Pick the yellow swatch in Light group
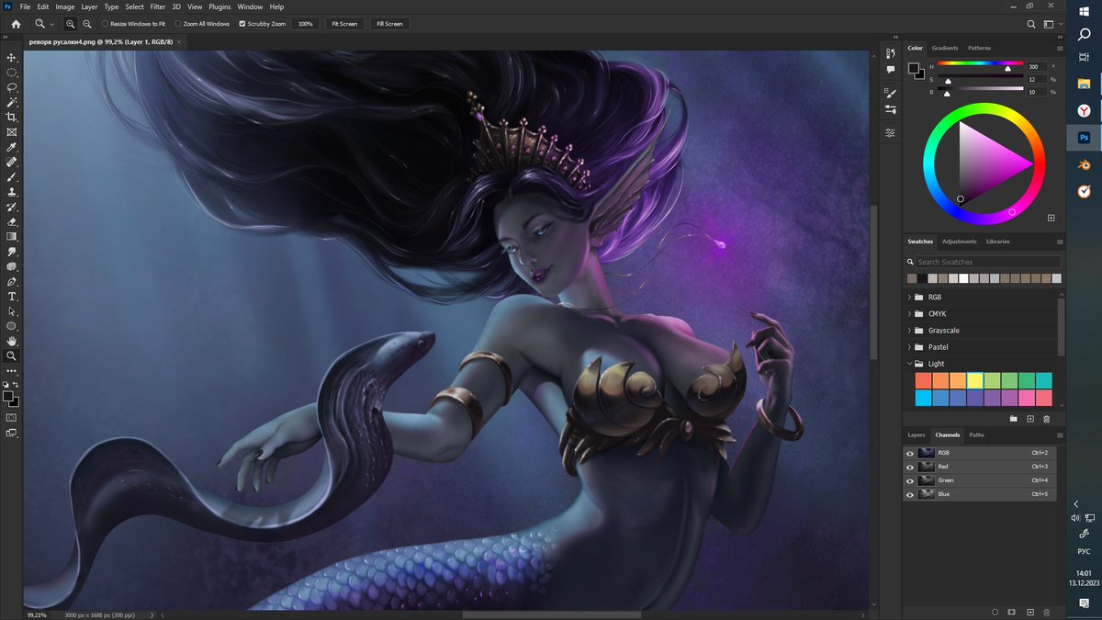The image size is (1102, 620). click(x=974, y=380)
